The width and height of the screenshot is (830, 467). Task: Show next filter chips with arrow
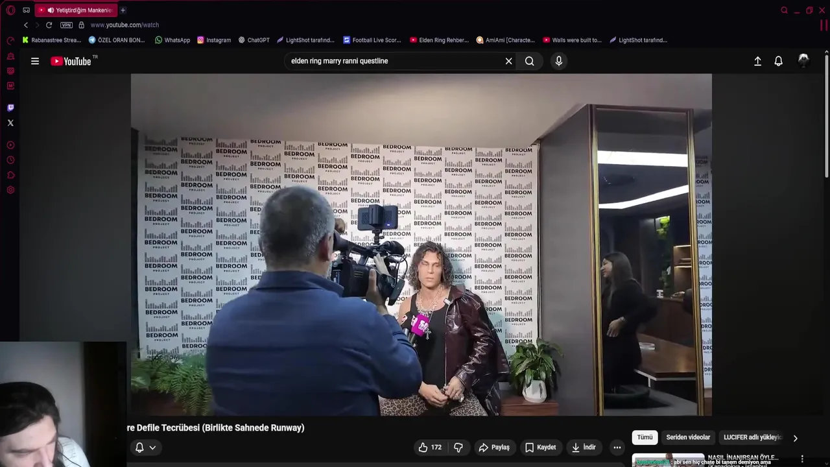(x=795, y=438)
